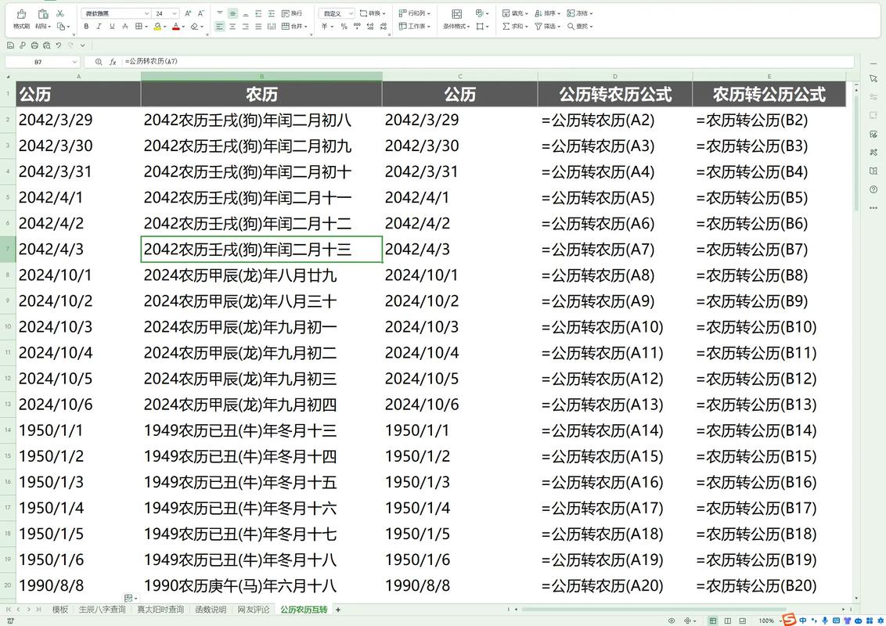Image resolution: width=886 pixels, height=626 pixels.
Task: Click Freeze panes (冻结) button
Action: (580, 13)
